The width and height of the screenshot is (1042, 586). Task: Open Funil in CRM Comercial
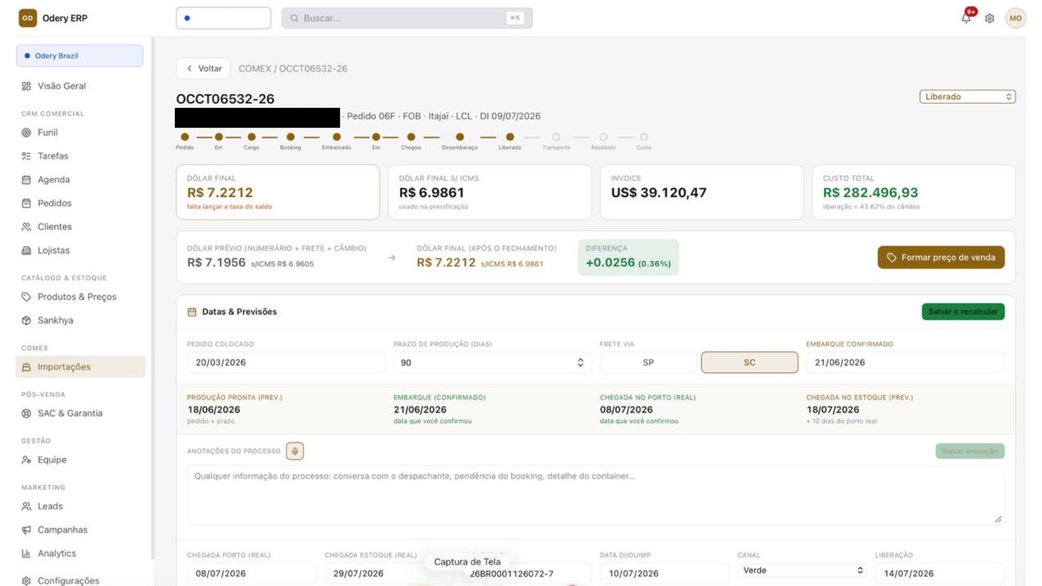pyautogui.click(x=80, y=132)
